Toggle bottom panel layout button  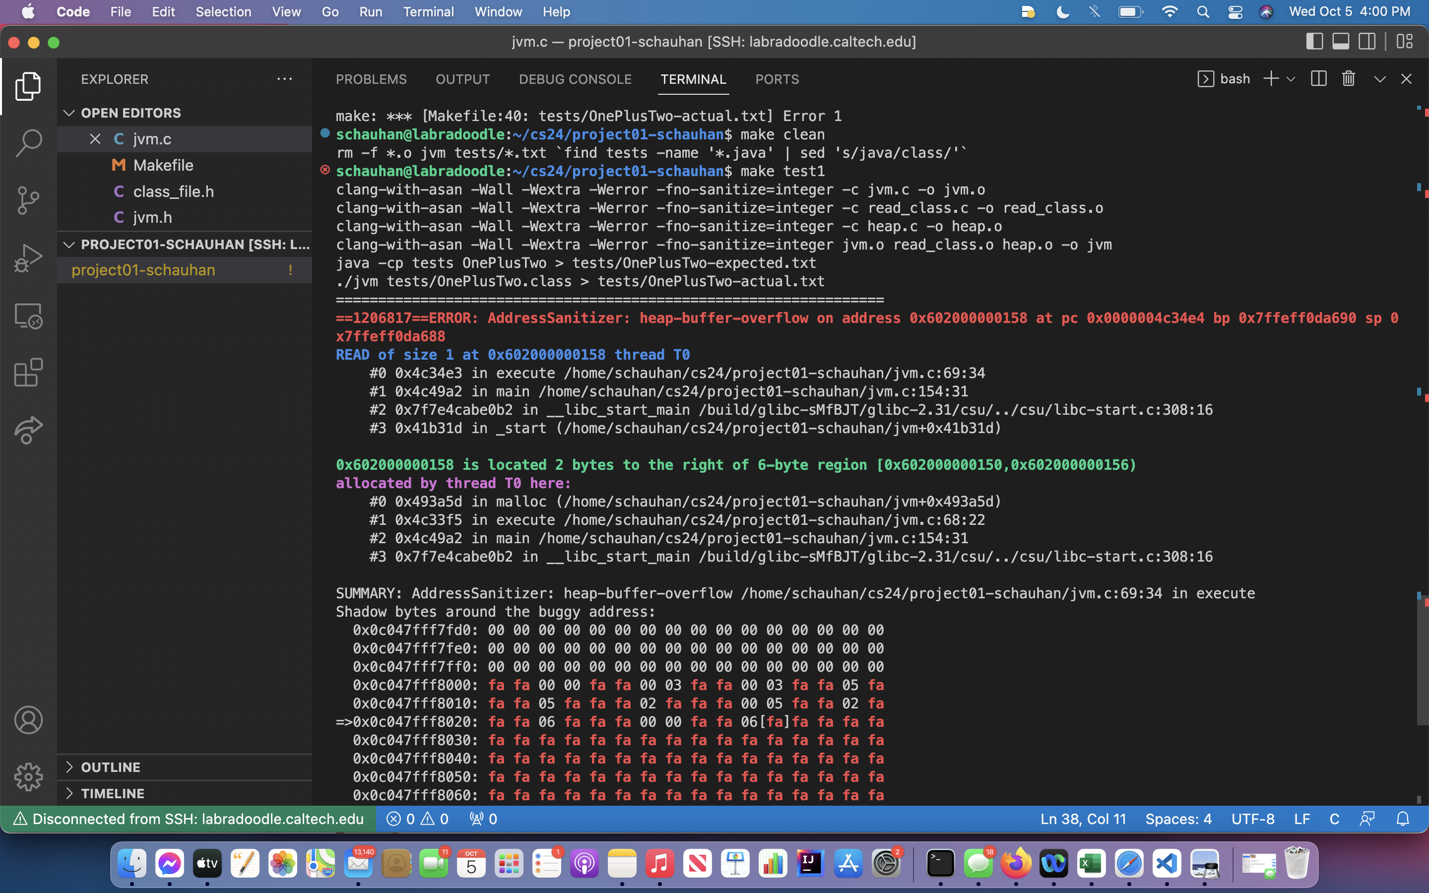[1340, 42]
